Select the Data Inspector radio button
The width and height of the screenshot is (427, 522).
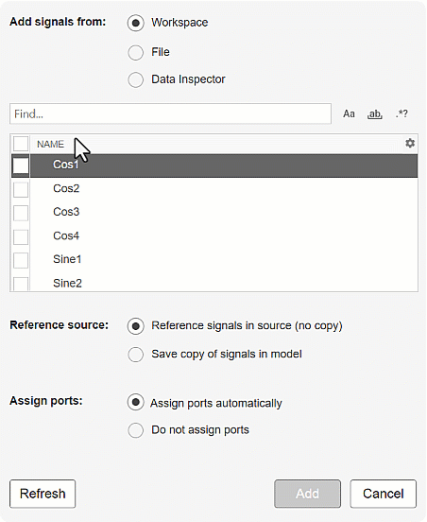pyautogui.click(x=136, y=79)
